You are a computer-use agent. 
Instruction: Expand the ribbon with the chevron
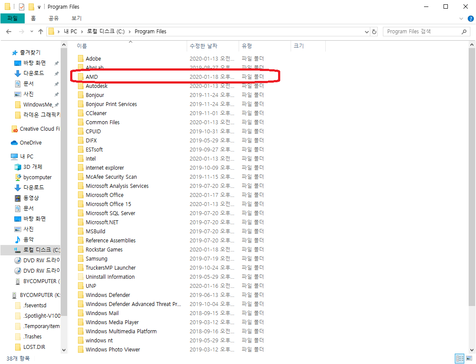coord(461,19)
